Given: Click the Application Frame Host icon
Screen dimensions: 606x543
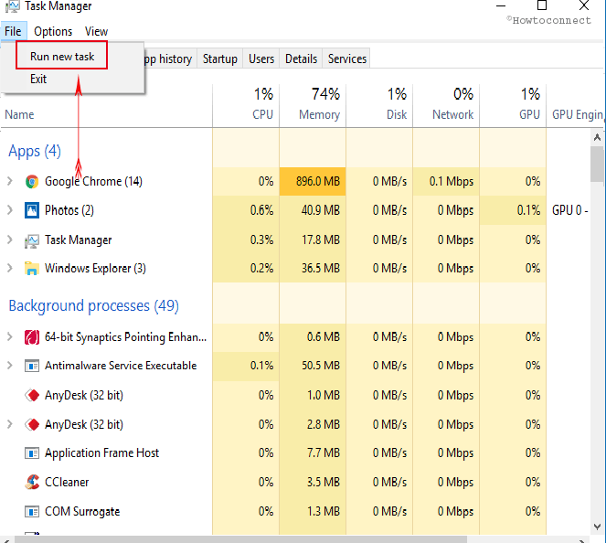Looking at the screenshot, I should click(x=32, y=452).
